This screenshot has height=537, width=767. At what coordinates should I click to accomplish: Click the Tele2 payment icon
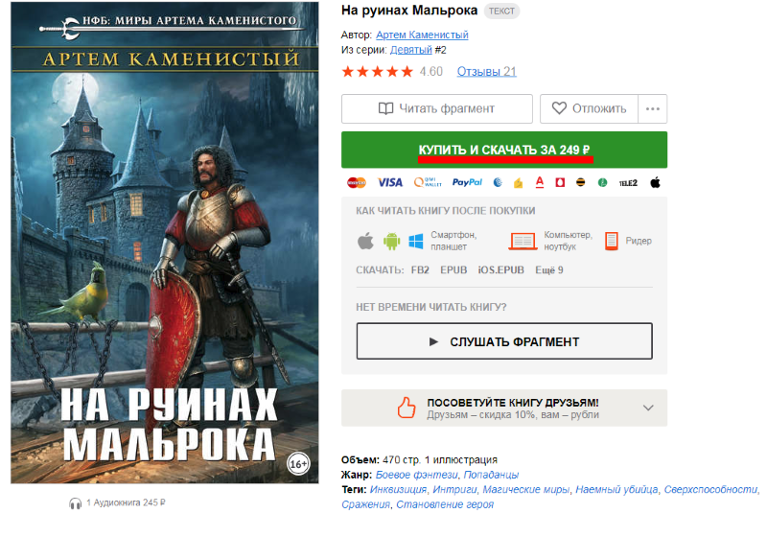[628, 183]
